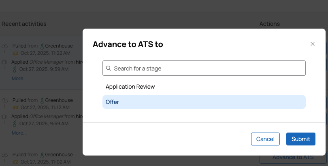Click the 'Actions' column heading
The height and width of the screenshot is (166, 328).
click(x=269, y=24)
